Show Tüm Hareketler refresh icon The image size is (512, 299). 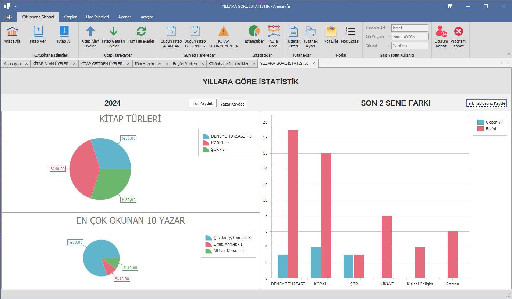coord(141,32)
